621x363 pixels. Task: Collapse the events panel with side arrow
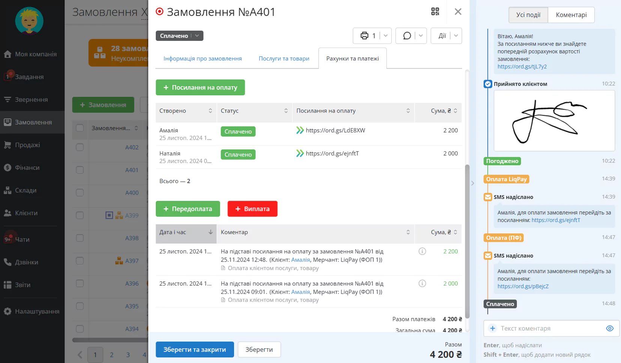point(472,183)
